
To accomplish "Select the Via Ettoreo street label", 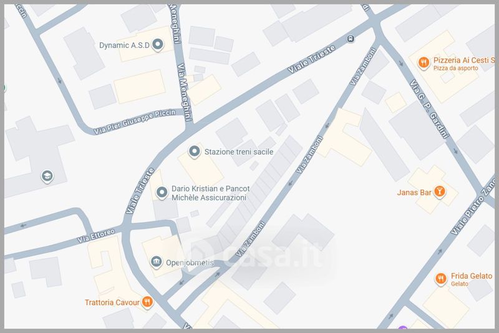I will pos(96,236).
